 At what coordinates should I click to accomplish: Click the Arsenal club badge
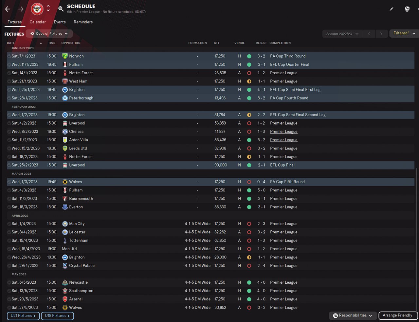coord(65,299)
